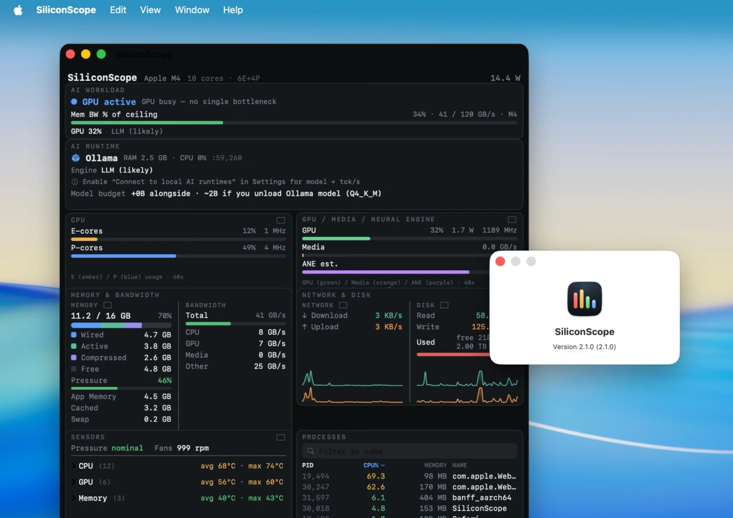Click the purple Compressed legend square
This screenshot has width=733, height=518.
pos(74,358)
